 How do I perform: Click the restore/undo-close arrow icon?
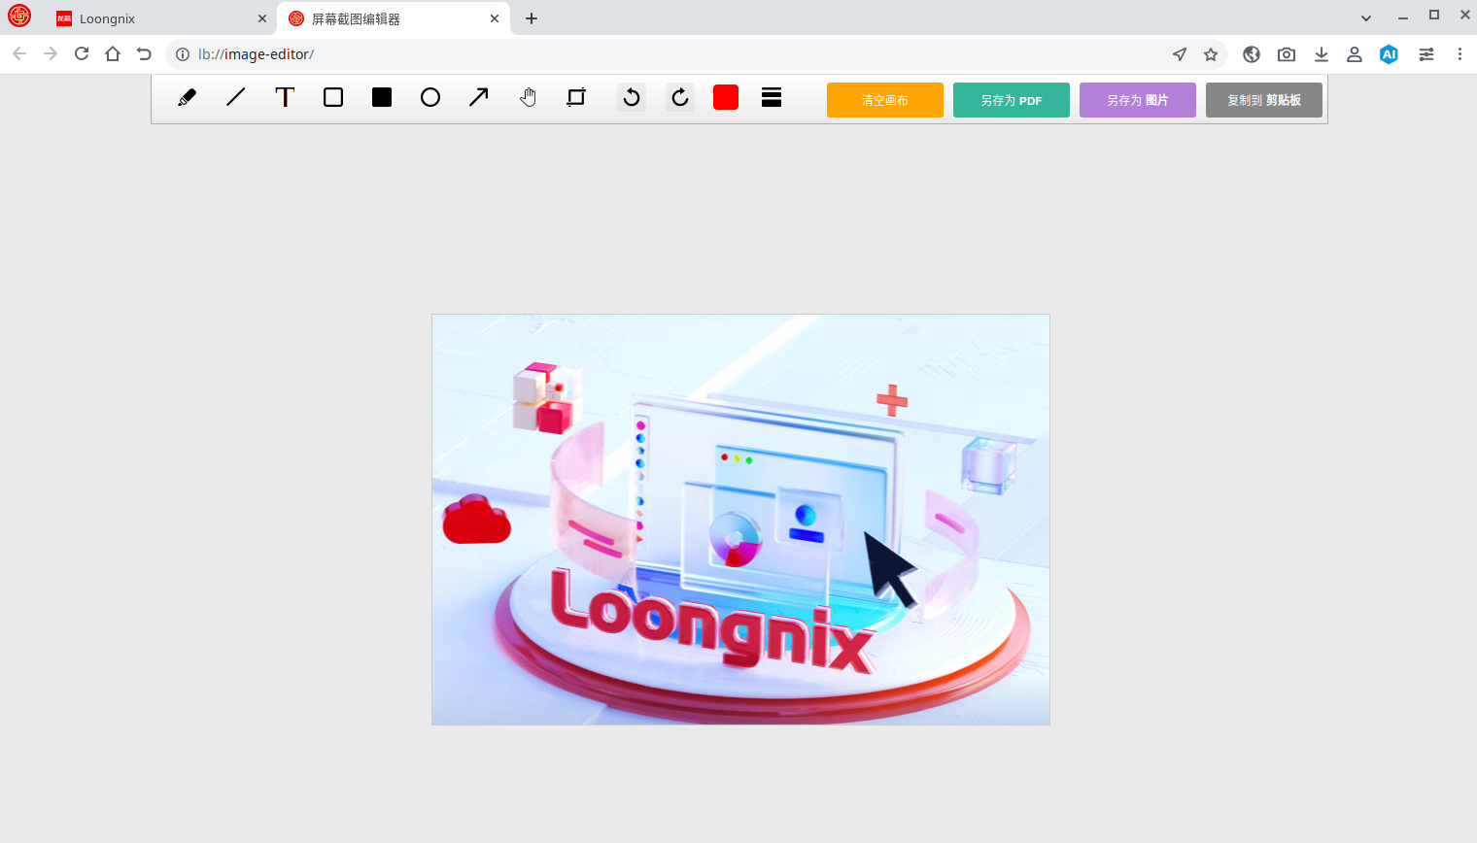144,54
